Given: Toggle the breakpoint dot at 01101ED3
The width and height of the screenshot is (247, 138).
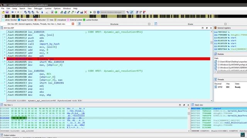Looking at the screenshot, I should click(x=5, y=58).
